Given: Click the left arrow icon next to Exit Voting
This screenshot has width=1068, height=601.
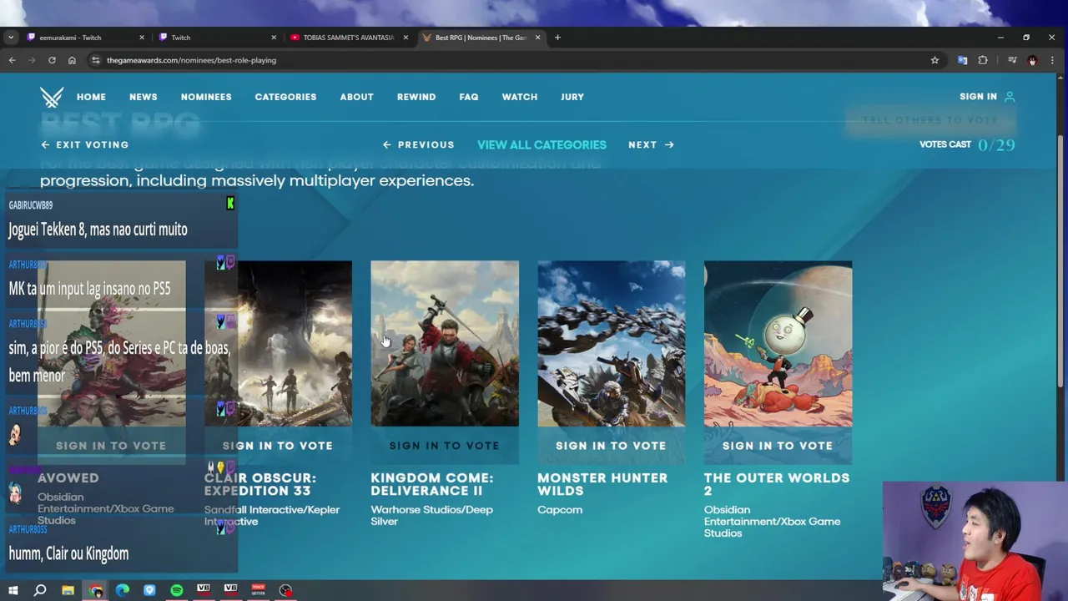Looking at the screenshot, I should 45,144.
